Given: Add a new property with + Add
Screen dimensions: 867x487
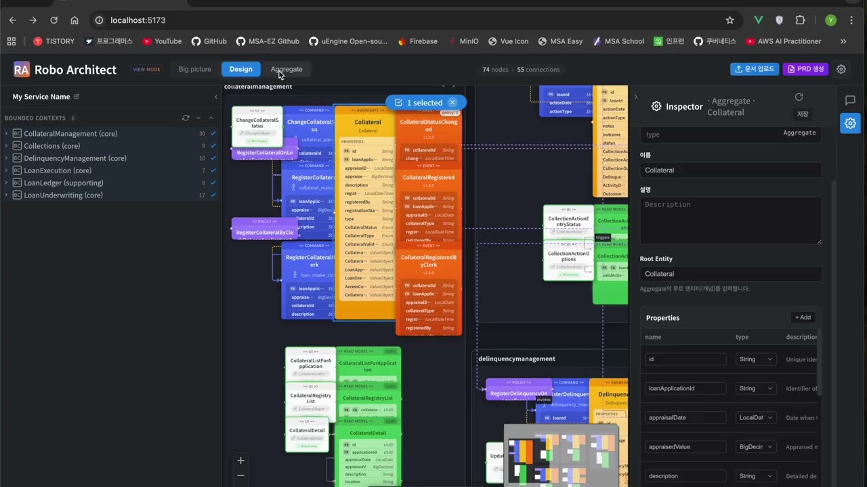Looking at the screenshot, I should [803, 317].
